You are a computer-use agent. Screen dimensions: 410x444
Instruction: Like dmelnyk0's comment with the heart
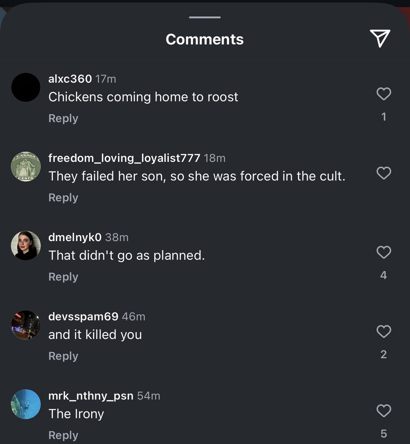tap(384, 252)
